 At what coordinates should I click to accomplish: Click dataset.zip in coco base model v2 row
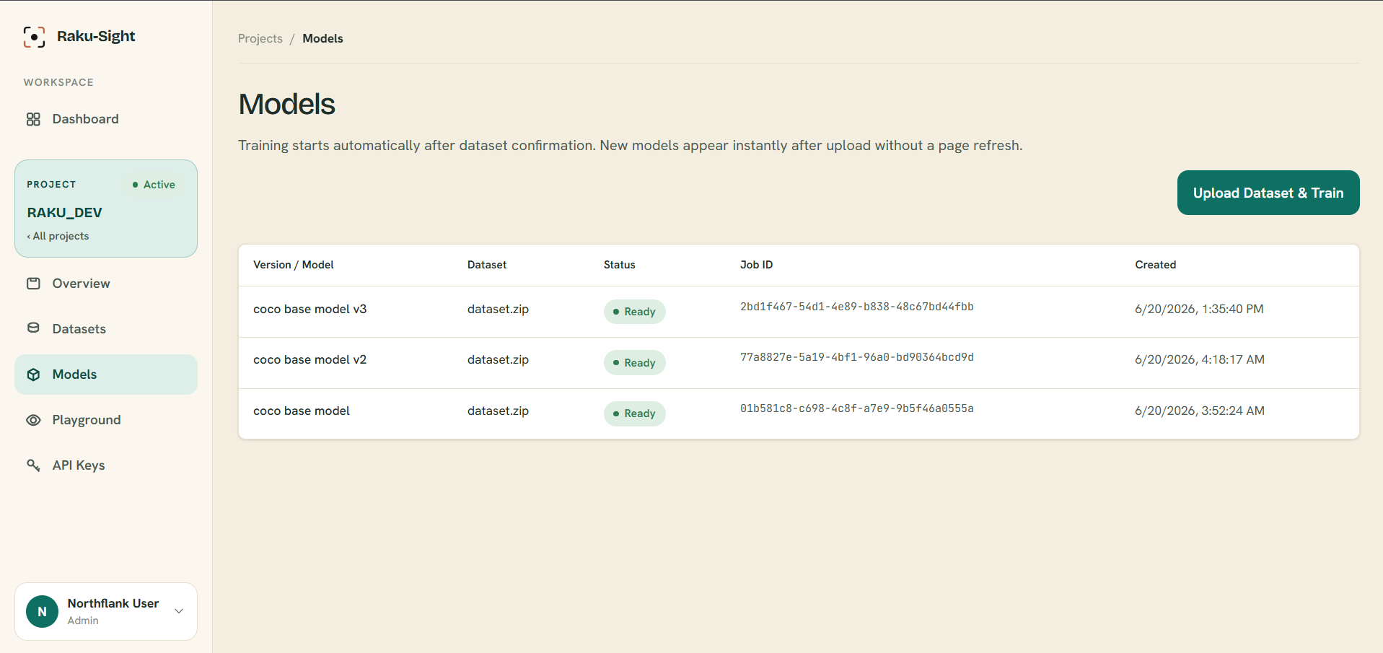click(x=498, y=359)
